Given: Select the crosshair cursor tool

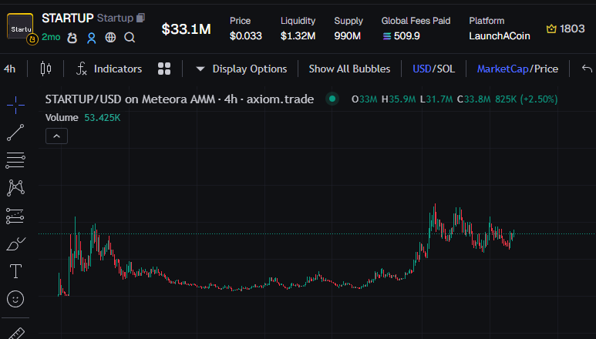Looking at the screenshot, I should pyautogui.click(x=15, y=105).
